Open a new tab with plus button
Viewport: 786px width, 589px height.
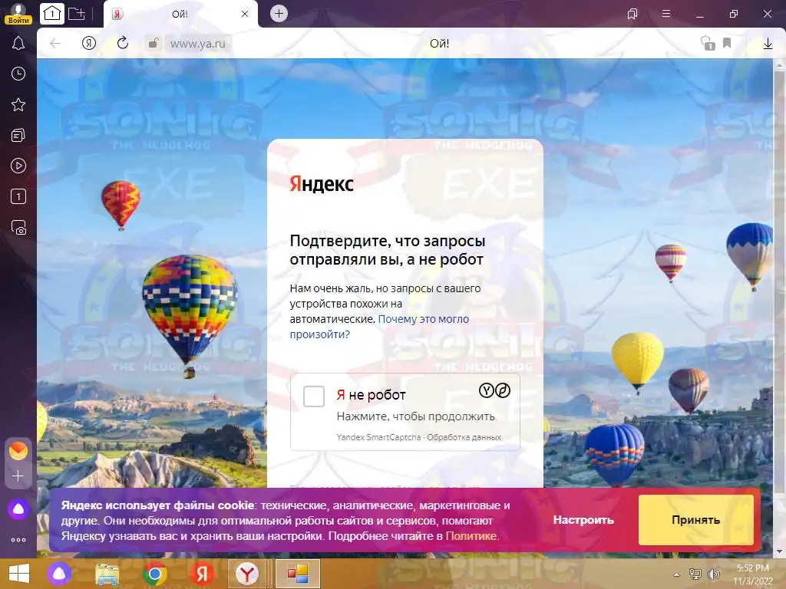point(279,14)
